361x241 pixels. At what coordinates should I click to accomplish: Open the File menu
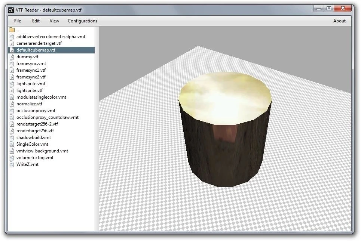[x=18, y=21]
